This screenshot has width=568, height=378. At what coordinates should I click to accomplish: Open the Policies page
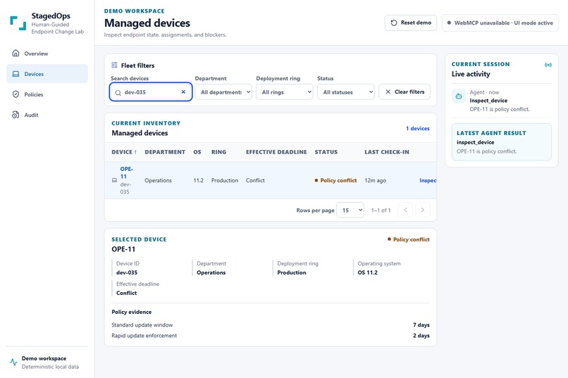click(x=47, y=94)
